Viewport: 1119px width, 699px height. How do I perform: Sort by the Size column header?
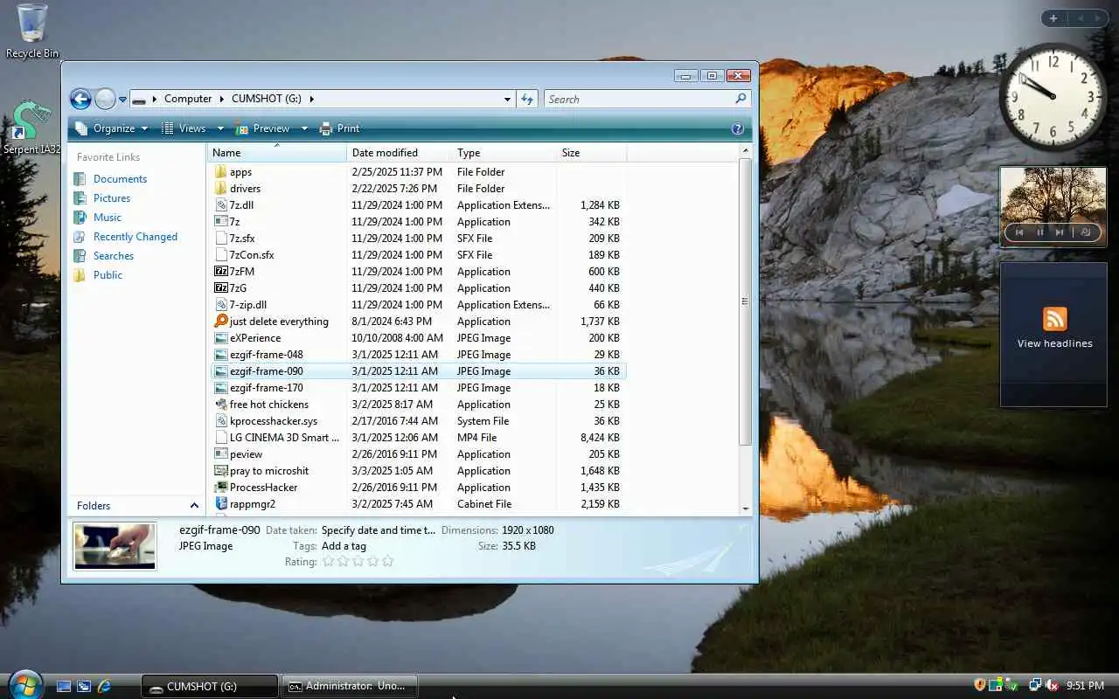pyautogui.click(x=591, y=153)
